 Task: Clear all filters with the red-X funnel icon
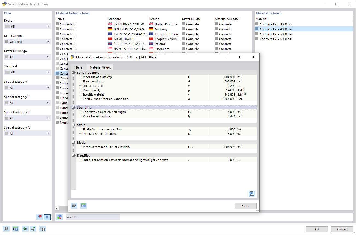pos(40,217)
